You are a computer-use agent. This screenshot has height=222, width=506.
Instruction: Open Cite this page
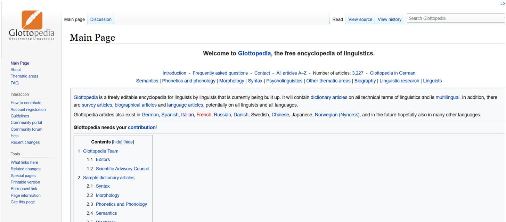(x=23, y=202)
